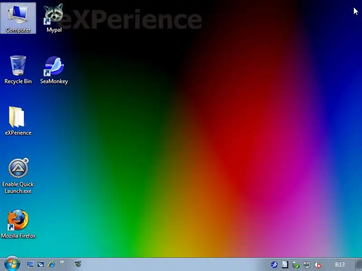Open the network connection tray icon
The image size is (362, 271).
point(307,265)
